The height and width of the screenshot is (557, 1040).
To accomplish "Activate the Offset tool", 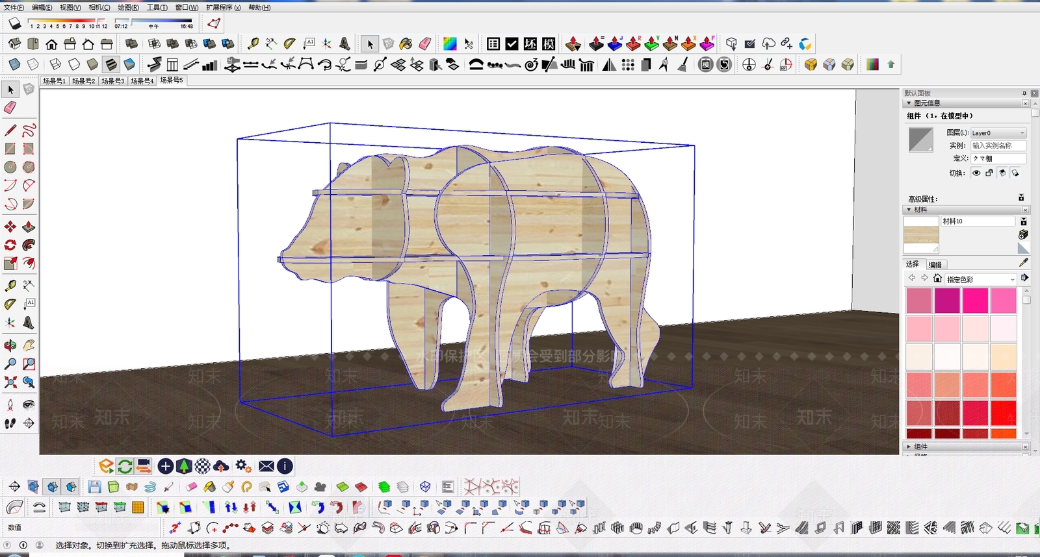I will click(x=29, y=263).
